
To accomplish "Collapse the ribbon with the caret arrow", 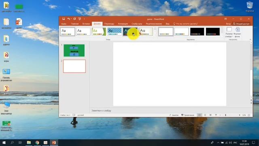I will click(250, 40).
